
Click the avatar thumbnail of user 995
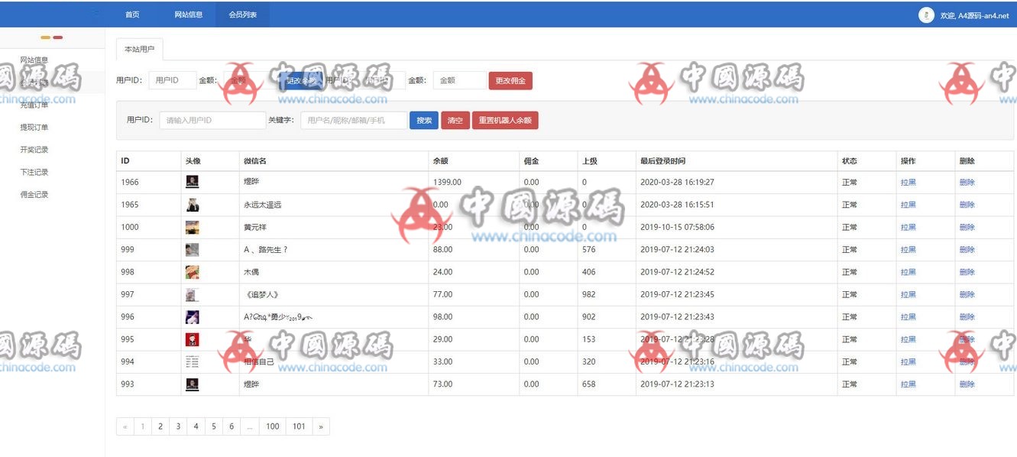pos(192,339)
